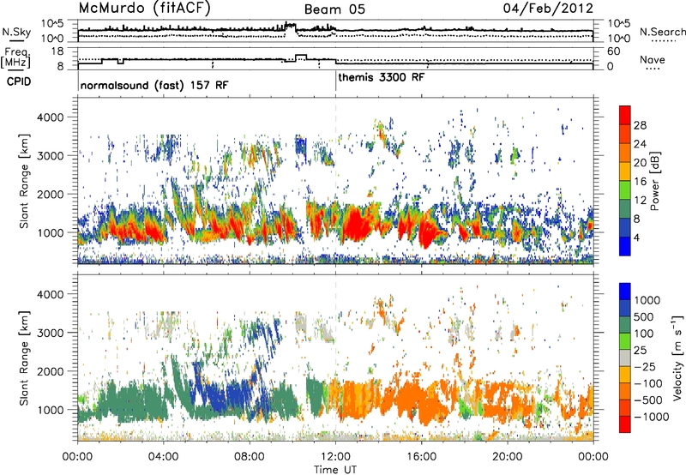Click the 'CPID' row label
Viewport: 686px width, 475px height.
click(x=19, y=81)
